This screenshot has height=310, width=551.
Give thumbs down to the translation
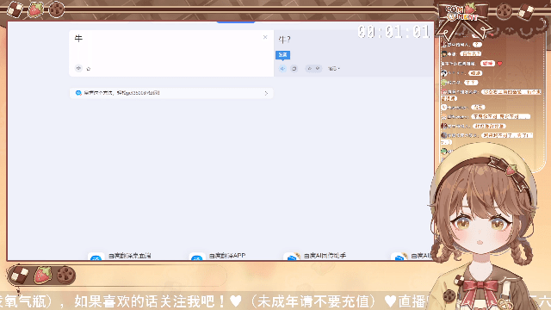[x=318, y=69]
